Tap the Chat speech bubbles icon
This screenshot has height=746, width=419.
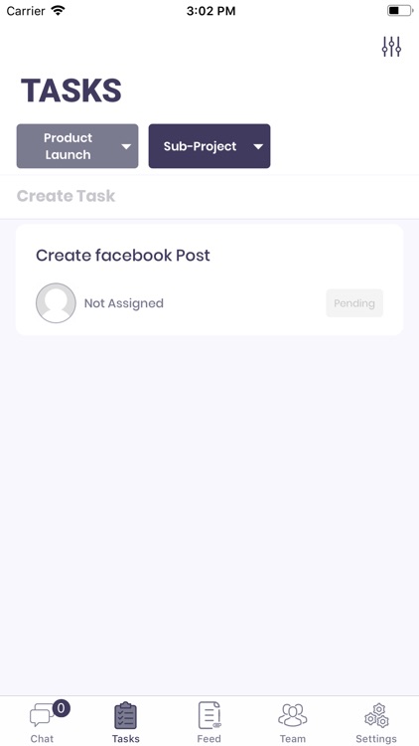coord(42,716)
